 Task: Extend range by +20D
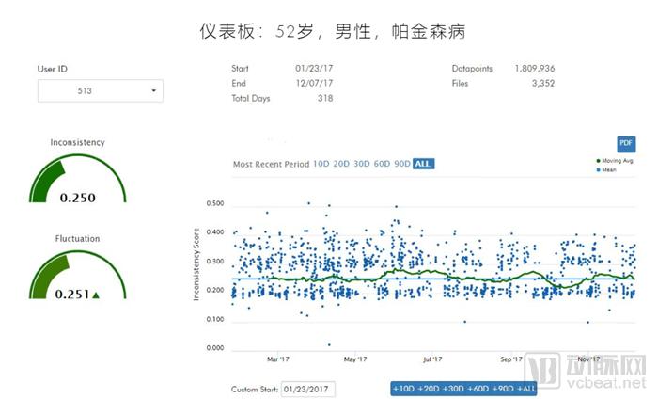(x=428, y=389)
